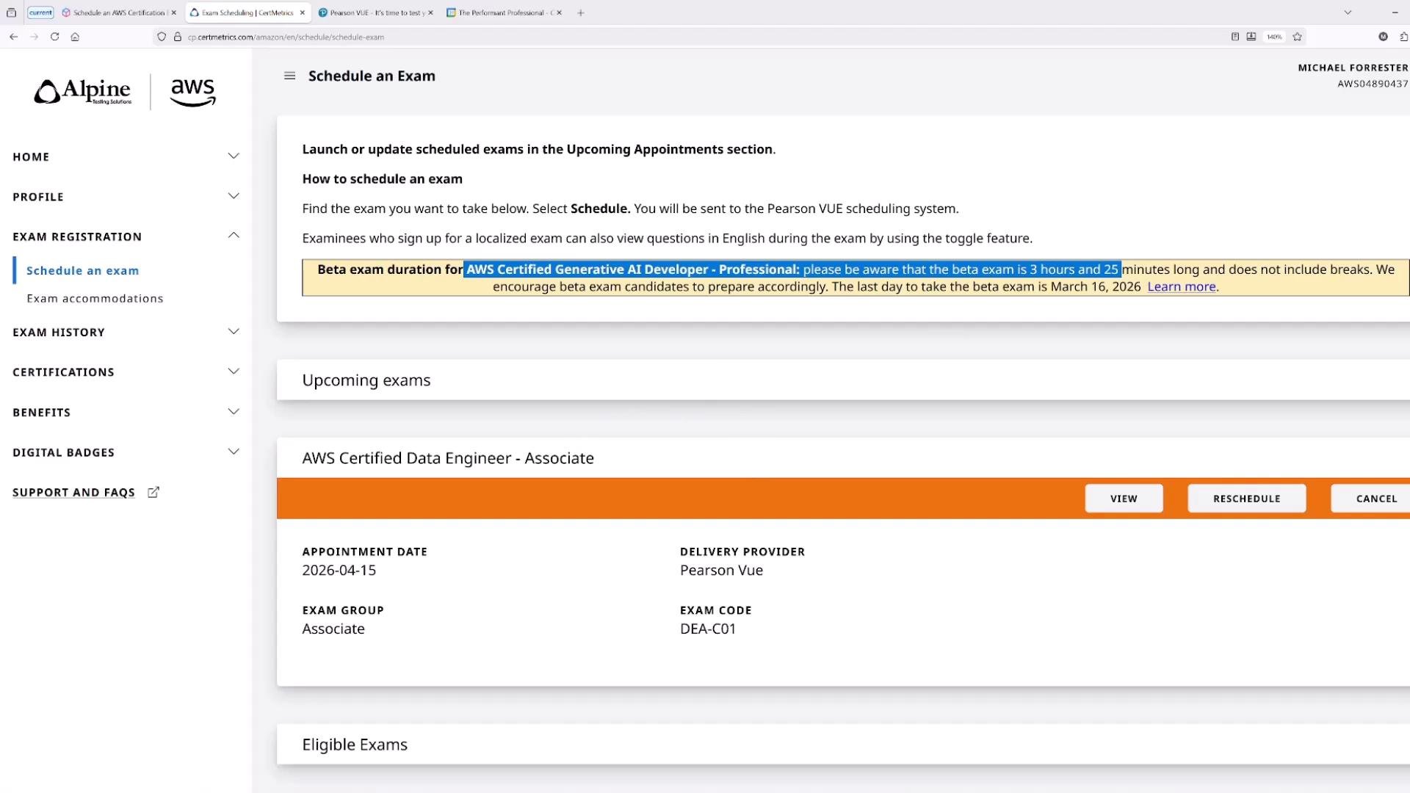Screen dimensions: 1410x793
Task: Open the account avatar icon in toolbar
Action: [1384, 37]
